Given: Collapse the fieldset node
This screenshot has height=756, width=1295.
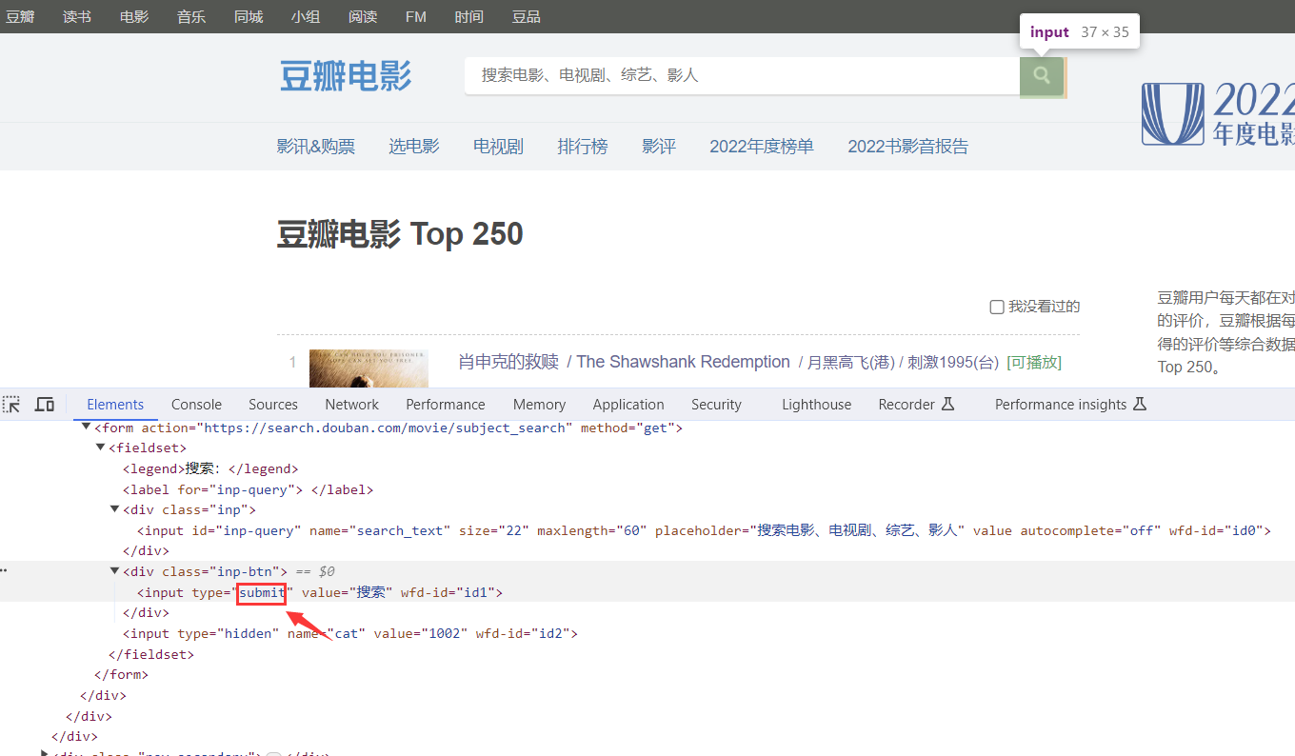Looking at the screenshot, I should [100, 448].
